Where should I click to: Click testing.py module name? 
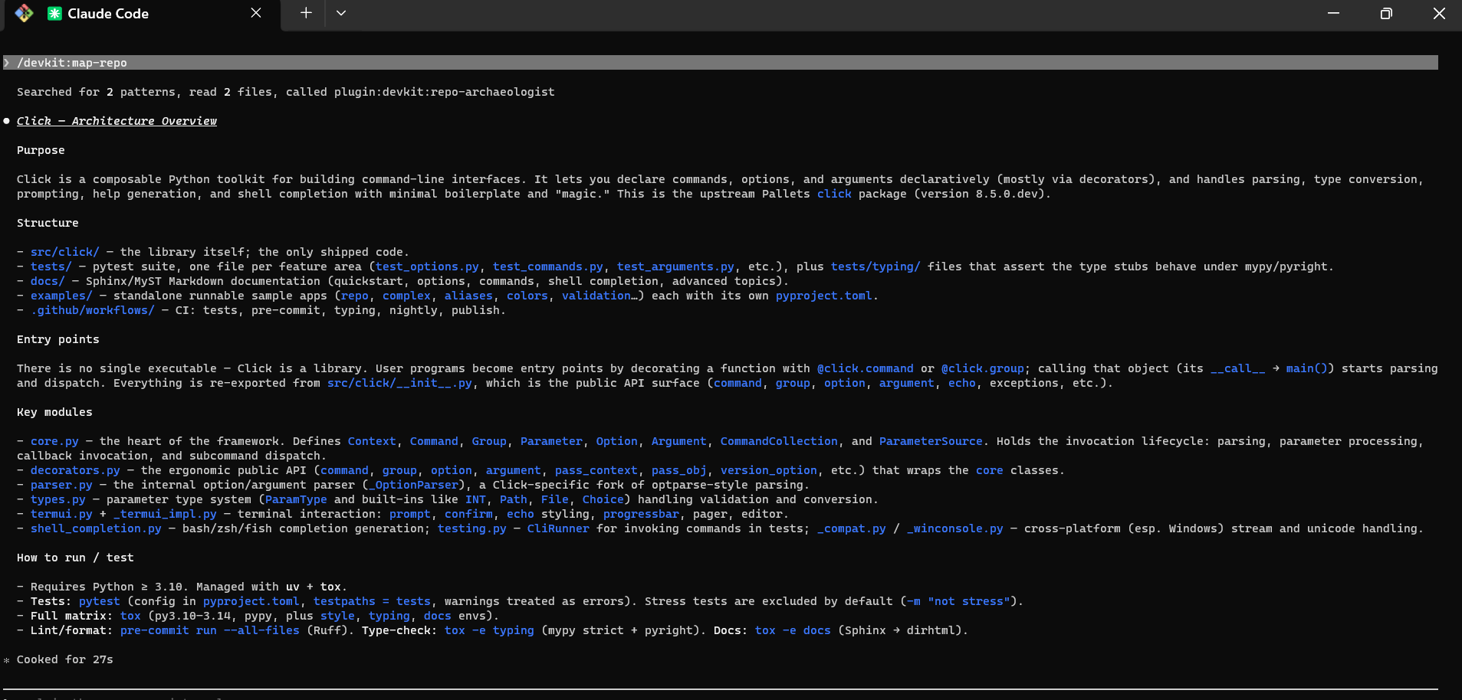tap(472, 528)
